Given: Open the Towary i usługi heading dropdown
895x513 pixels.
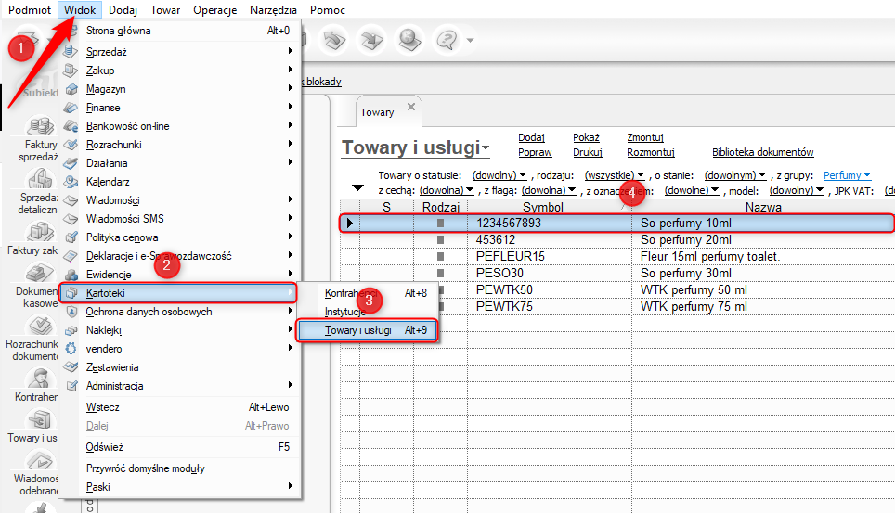Looking at the screenshot, I should coord(486,148).
